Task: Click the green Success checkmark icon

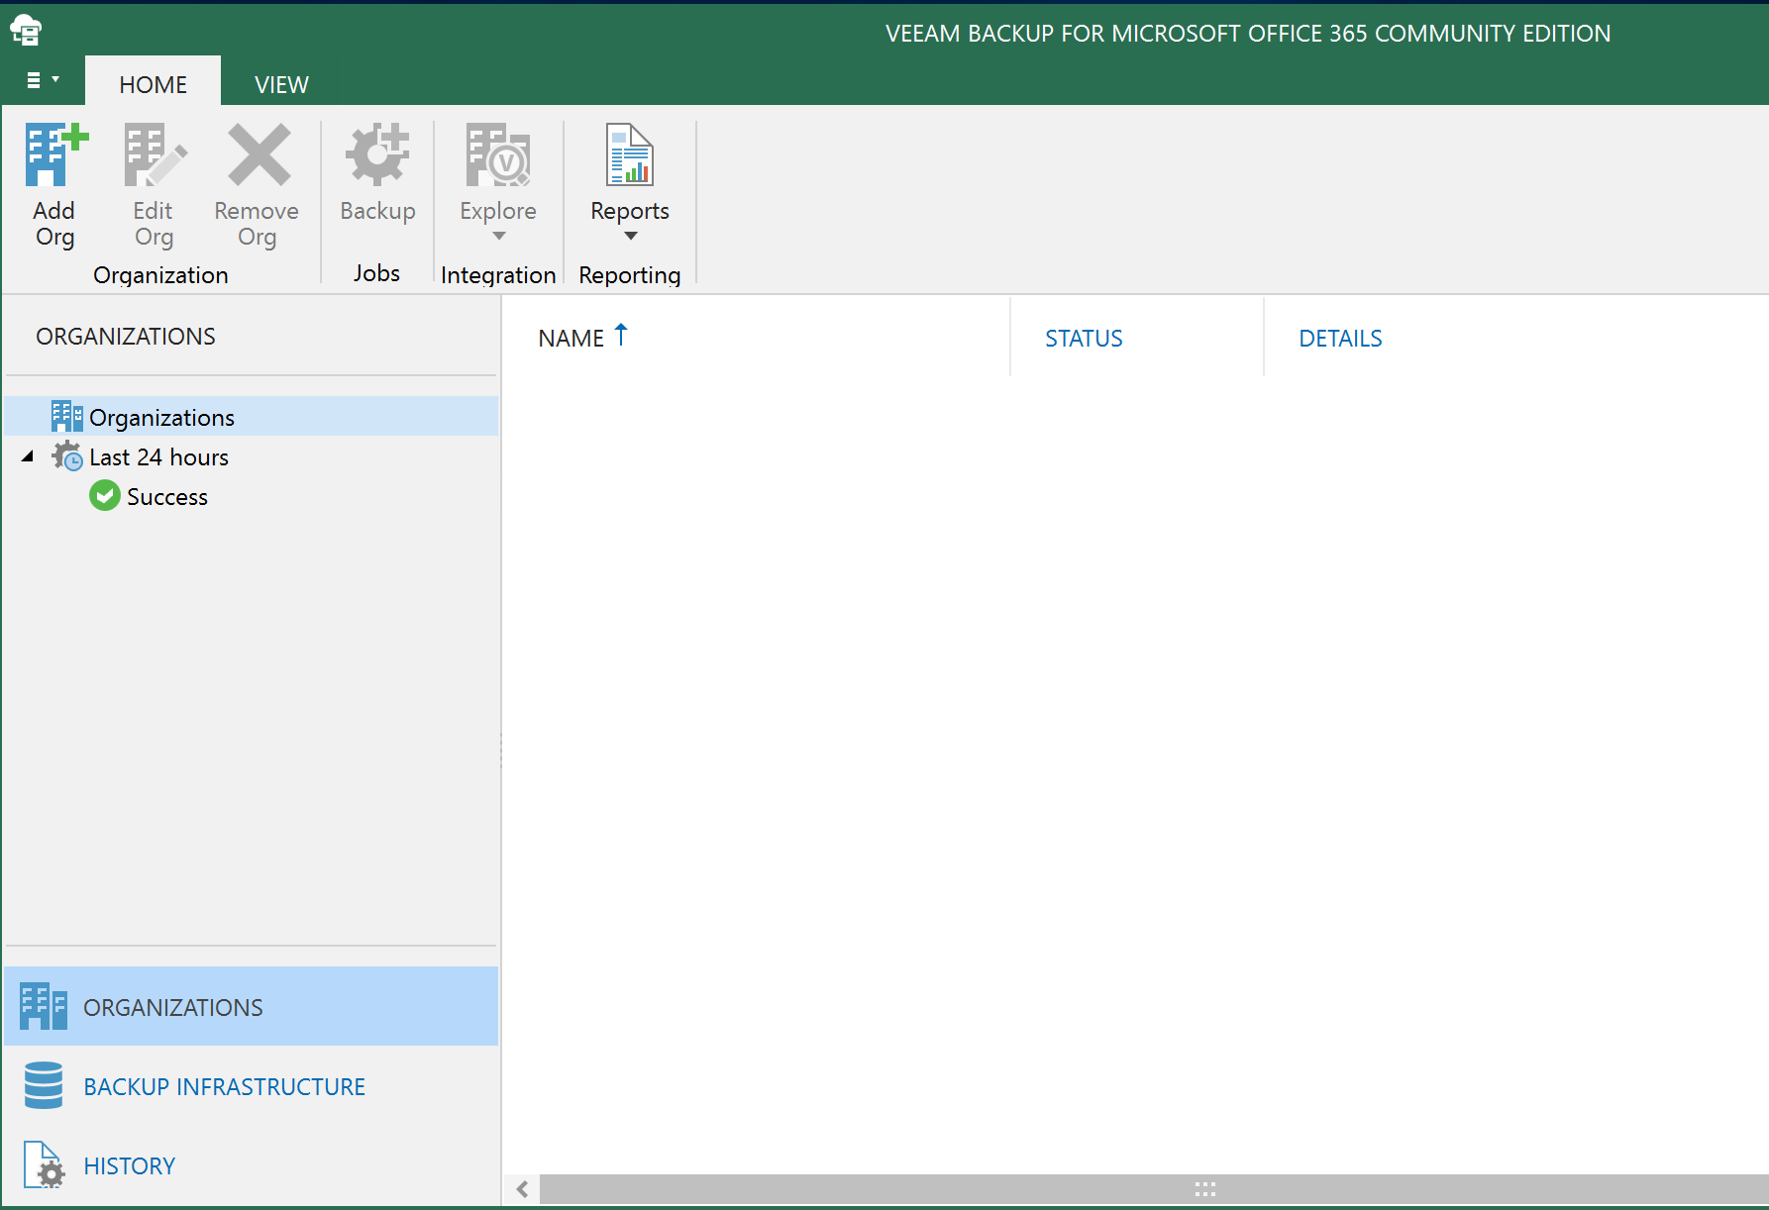Action: coord(105,495)
